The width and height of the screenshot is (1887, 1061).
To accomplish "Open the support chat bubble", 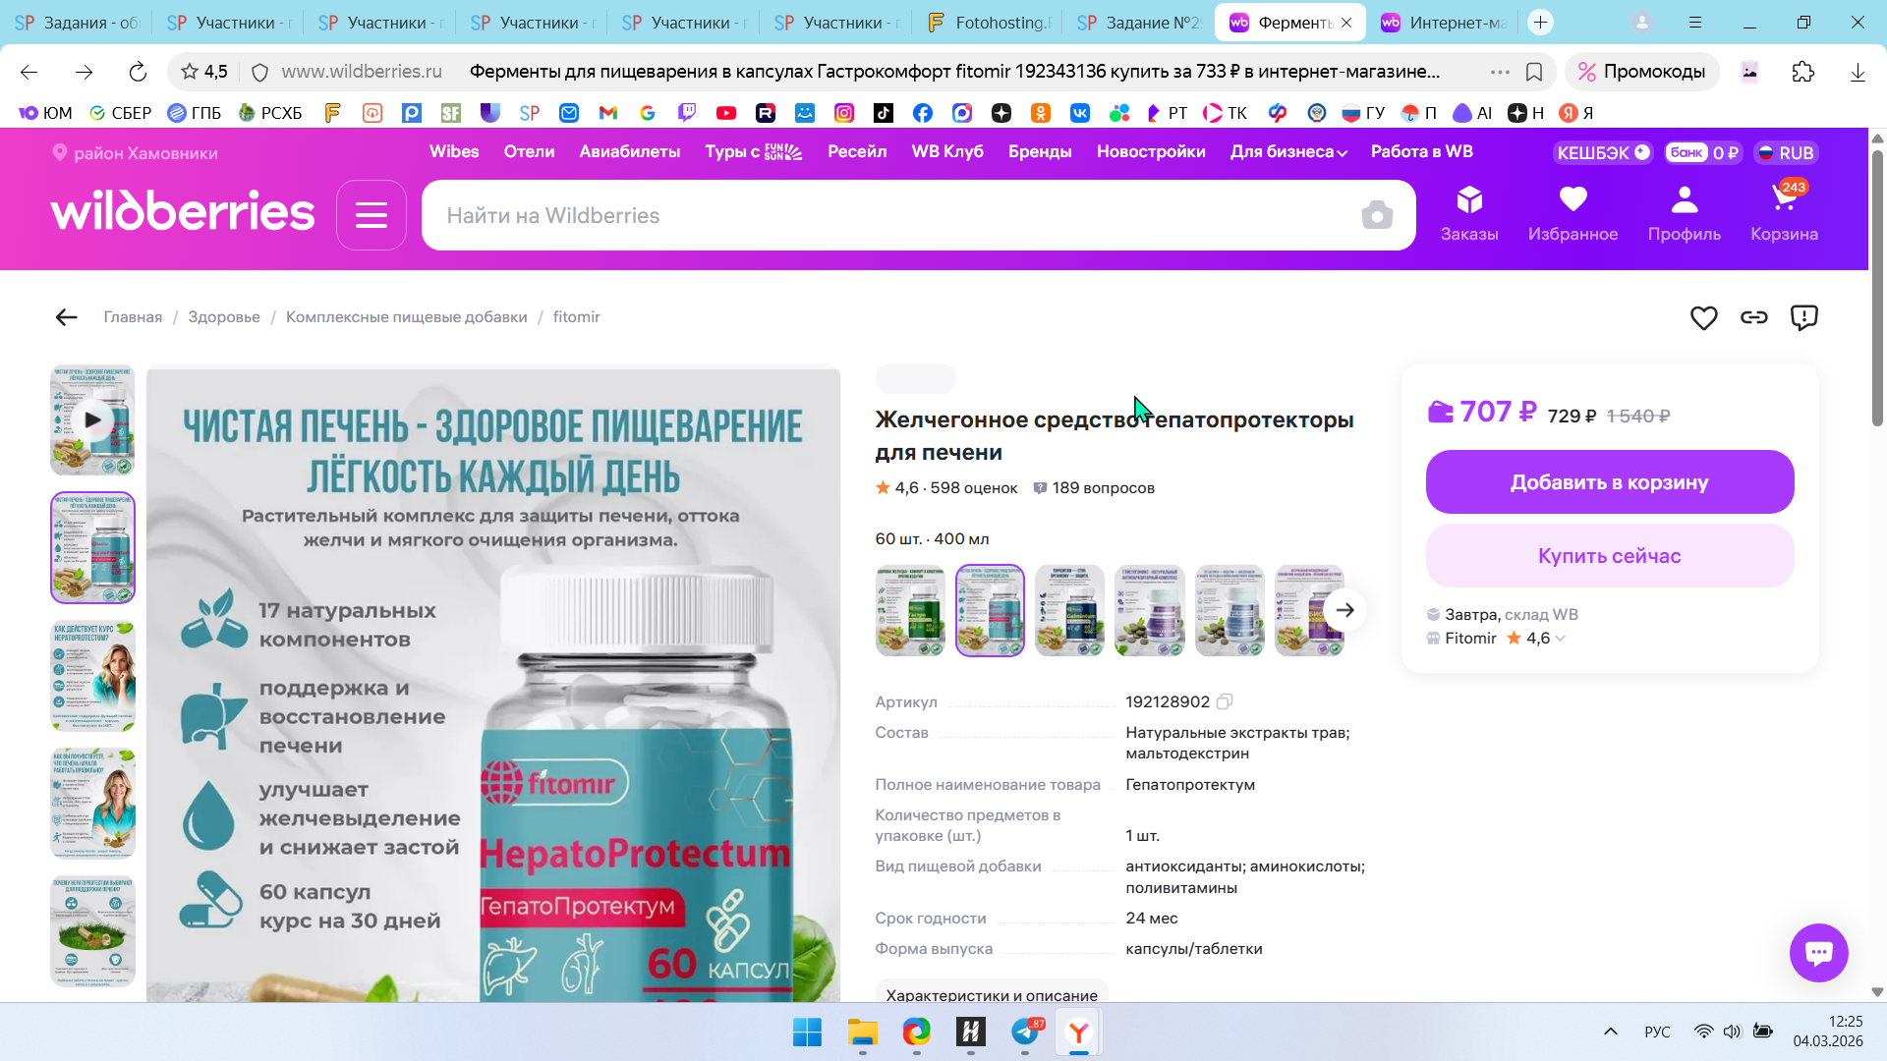I will (x=1818, y=952).
